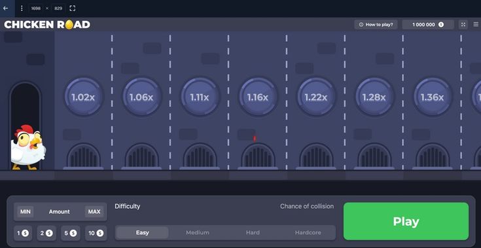Choose Hard difficulty

coord(253,233)
